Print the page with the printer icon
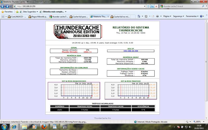 click(x=158, y=16)
